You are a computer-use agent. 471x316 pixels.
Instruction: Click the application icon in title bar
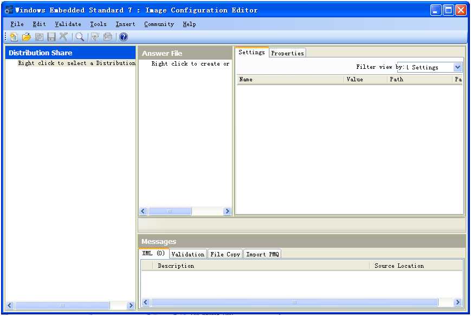9,10
